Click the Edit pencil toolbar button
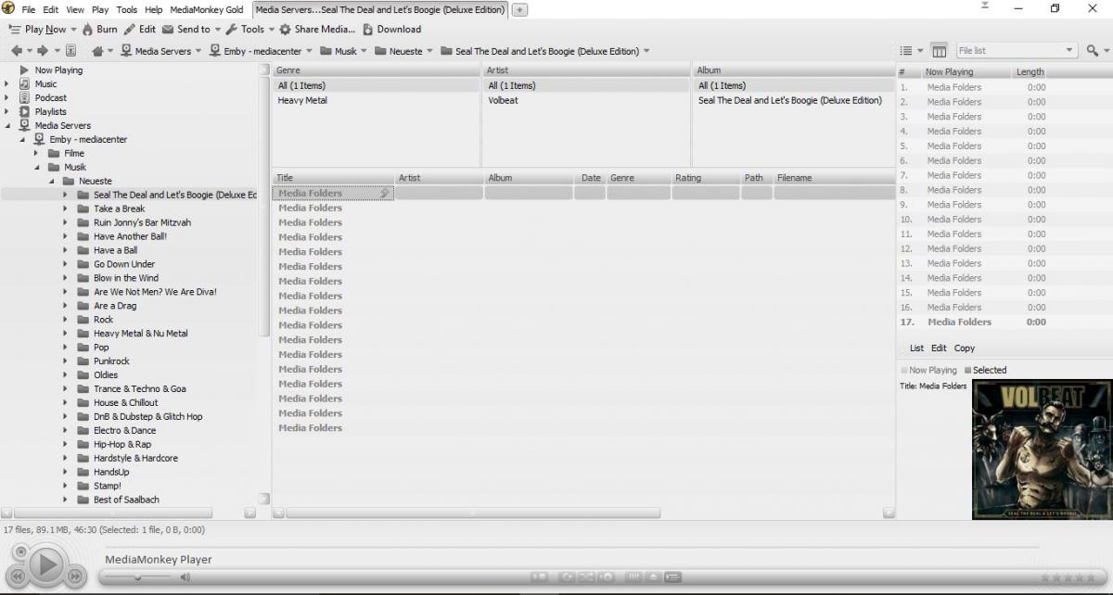Image resolution: width=1113 pixels, height=595 pixels. pyautogui.click(x=140, y=29)
